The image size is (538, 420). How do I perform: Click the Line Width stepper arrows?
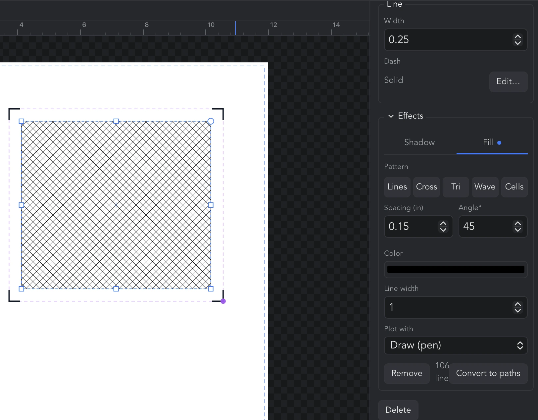pyautogui.click(x=518, y=40)
